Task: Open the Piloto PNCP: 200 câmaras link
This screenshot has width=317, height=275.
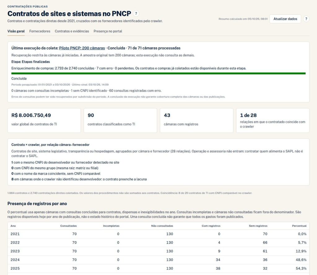Action: pyautogui.click(x=82, y=48)
